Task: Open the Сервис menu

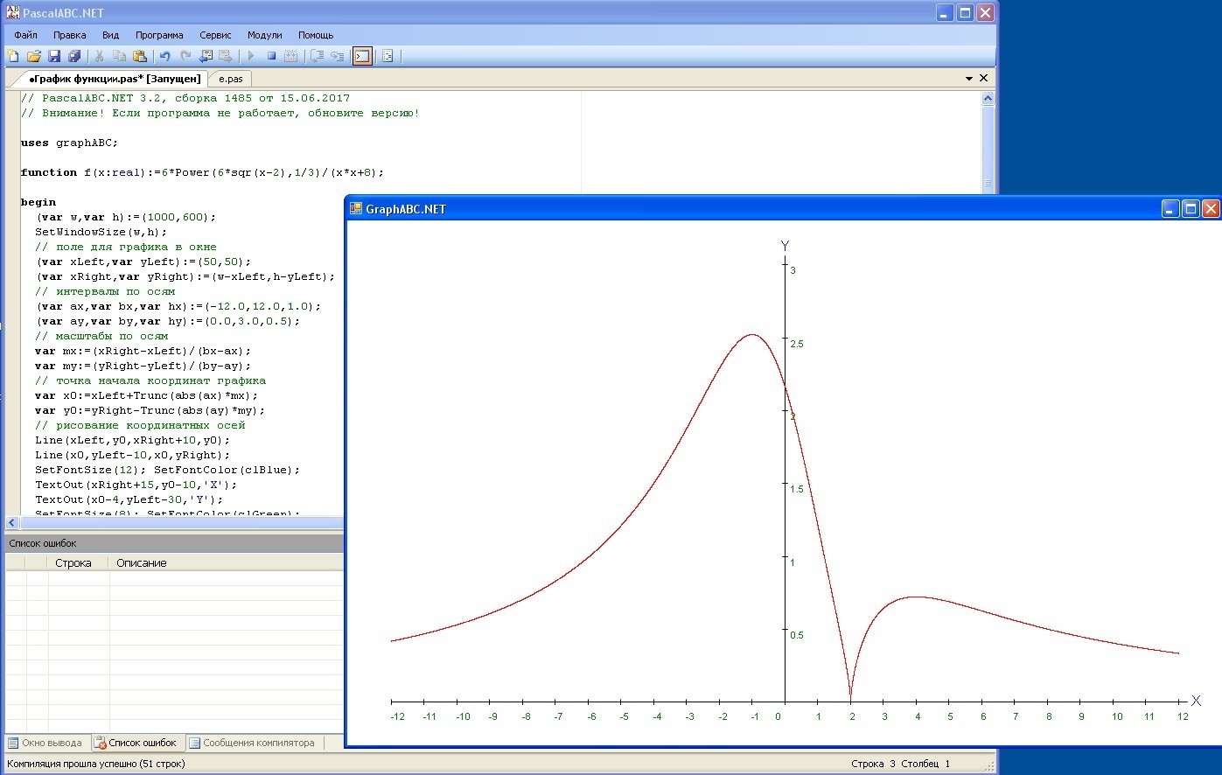Action: pos(215,35)
